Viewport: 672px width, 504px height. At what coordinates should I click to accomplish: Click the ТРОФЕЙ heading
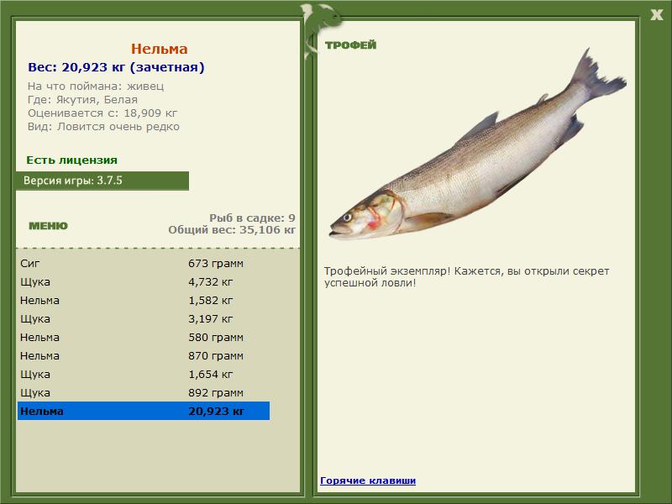(350, 45)
